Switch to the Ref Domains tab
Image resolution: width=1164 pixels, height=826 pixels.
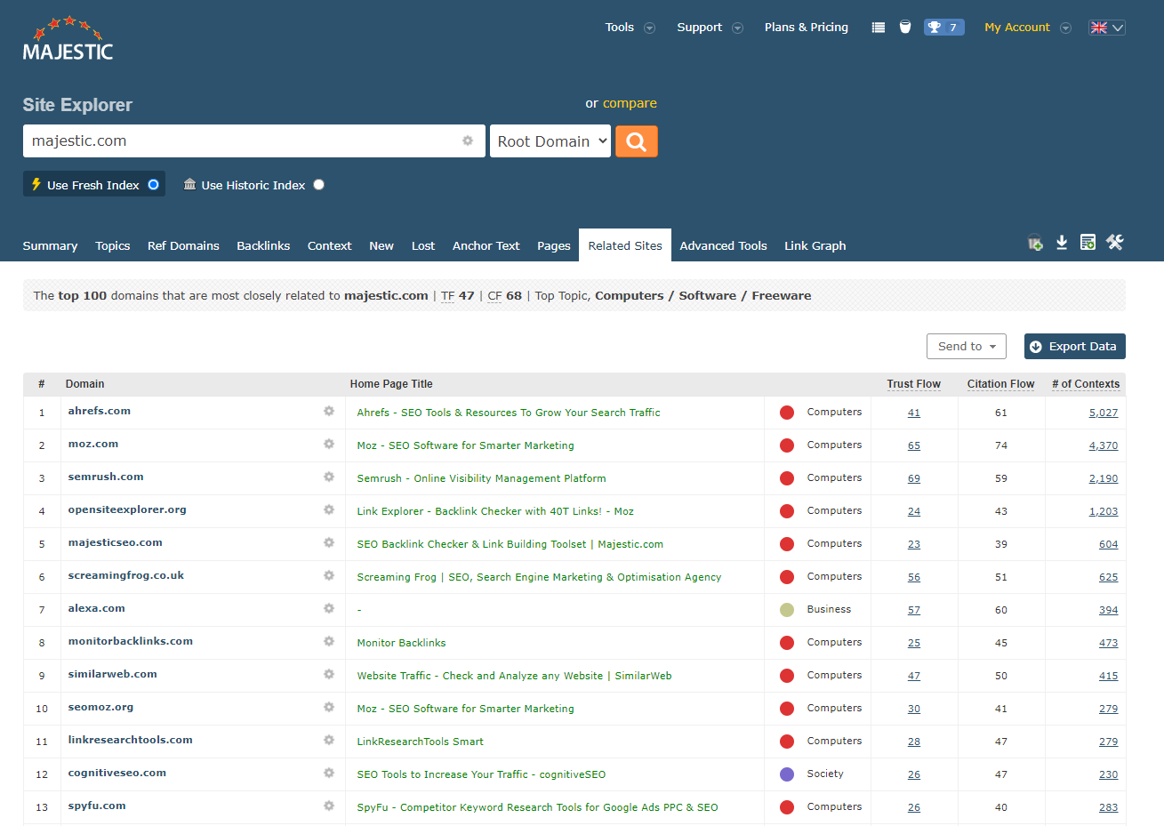(x=183, y=245)
